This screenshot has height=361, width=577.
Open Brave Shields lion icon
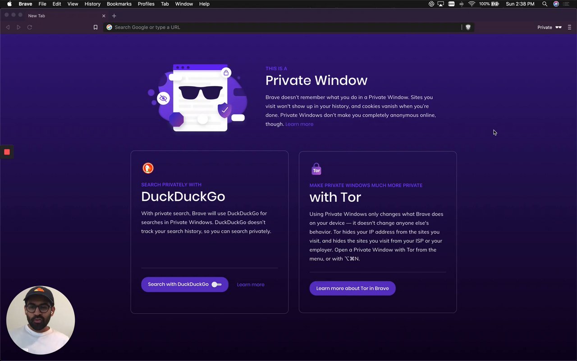(x=468, y=27)
